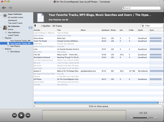Viewport: 164px width, 122px height.
Task: Select the Cults track row
Action: point(98,49)
